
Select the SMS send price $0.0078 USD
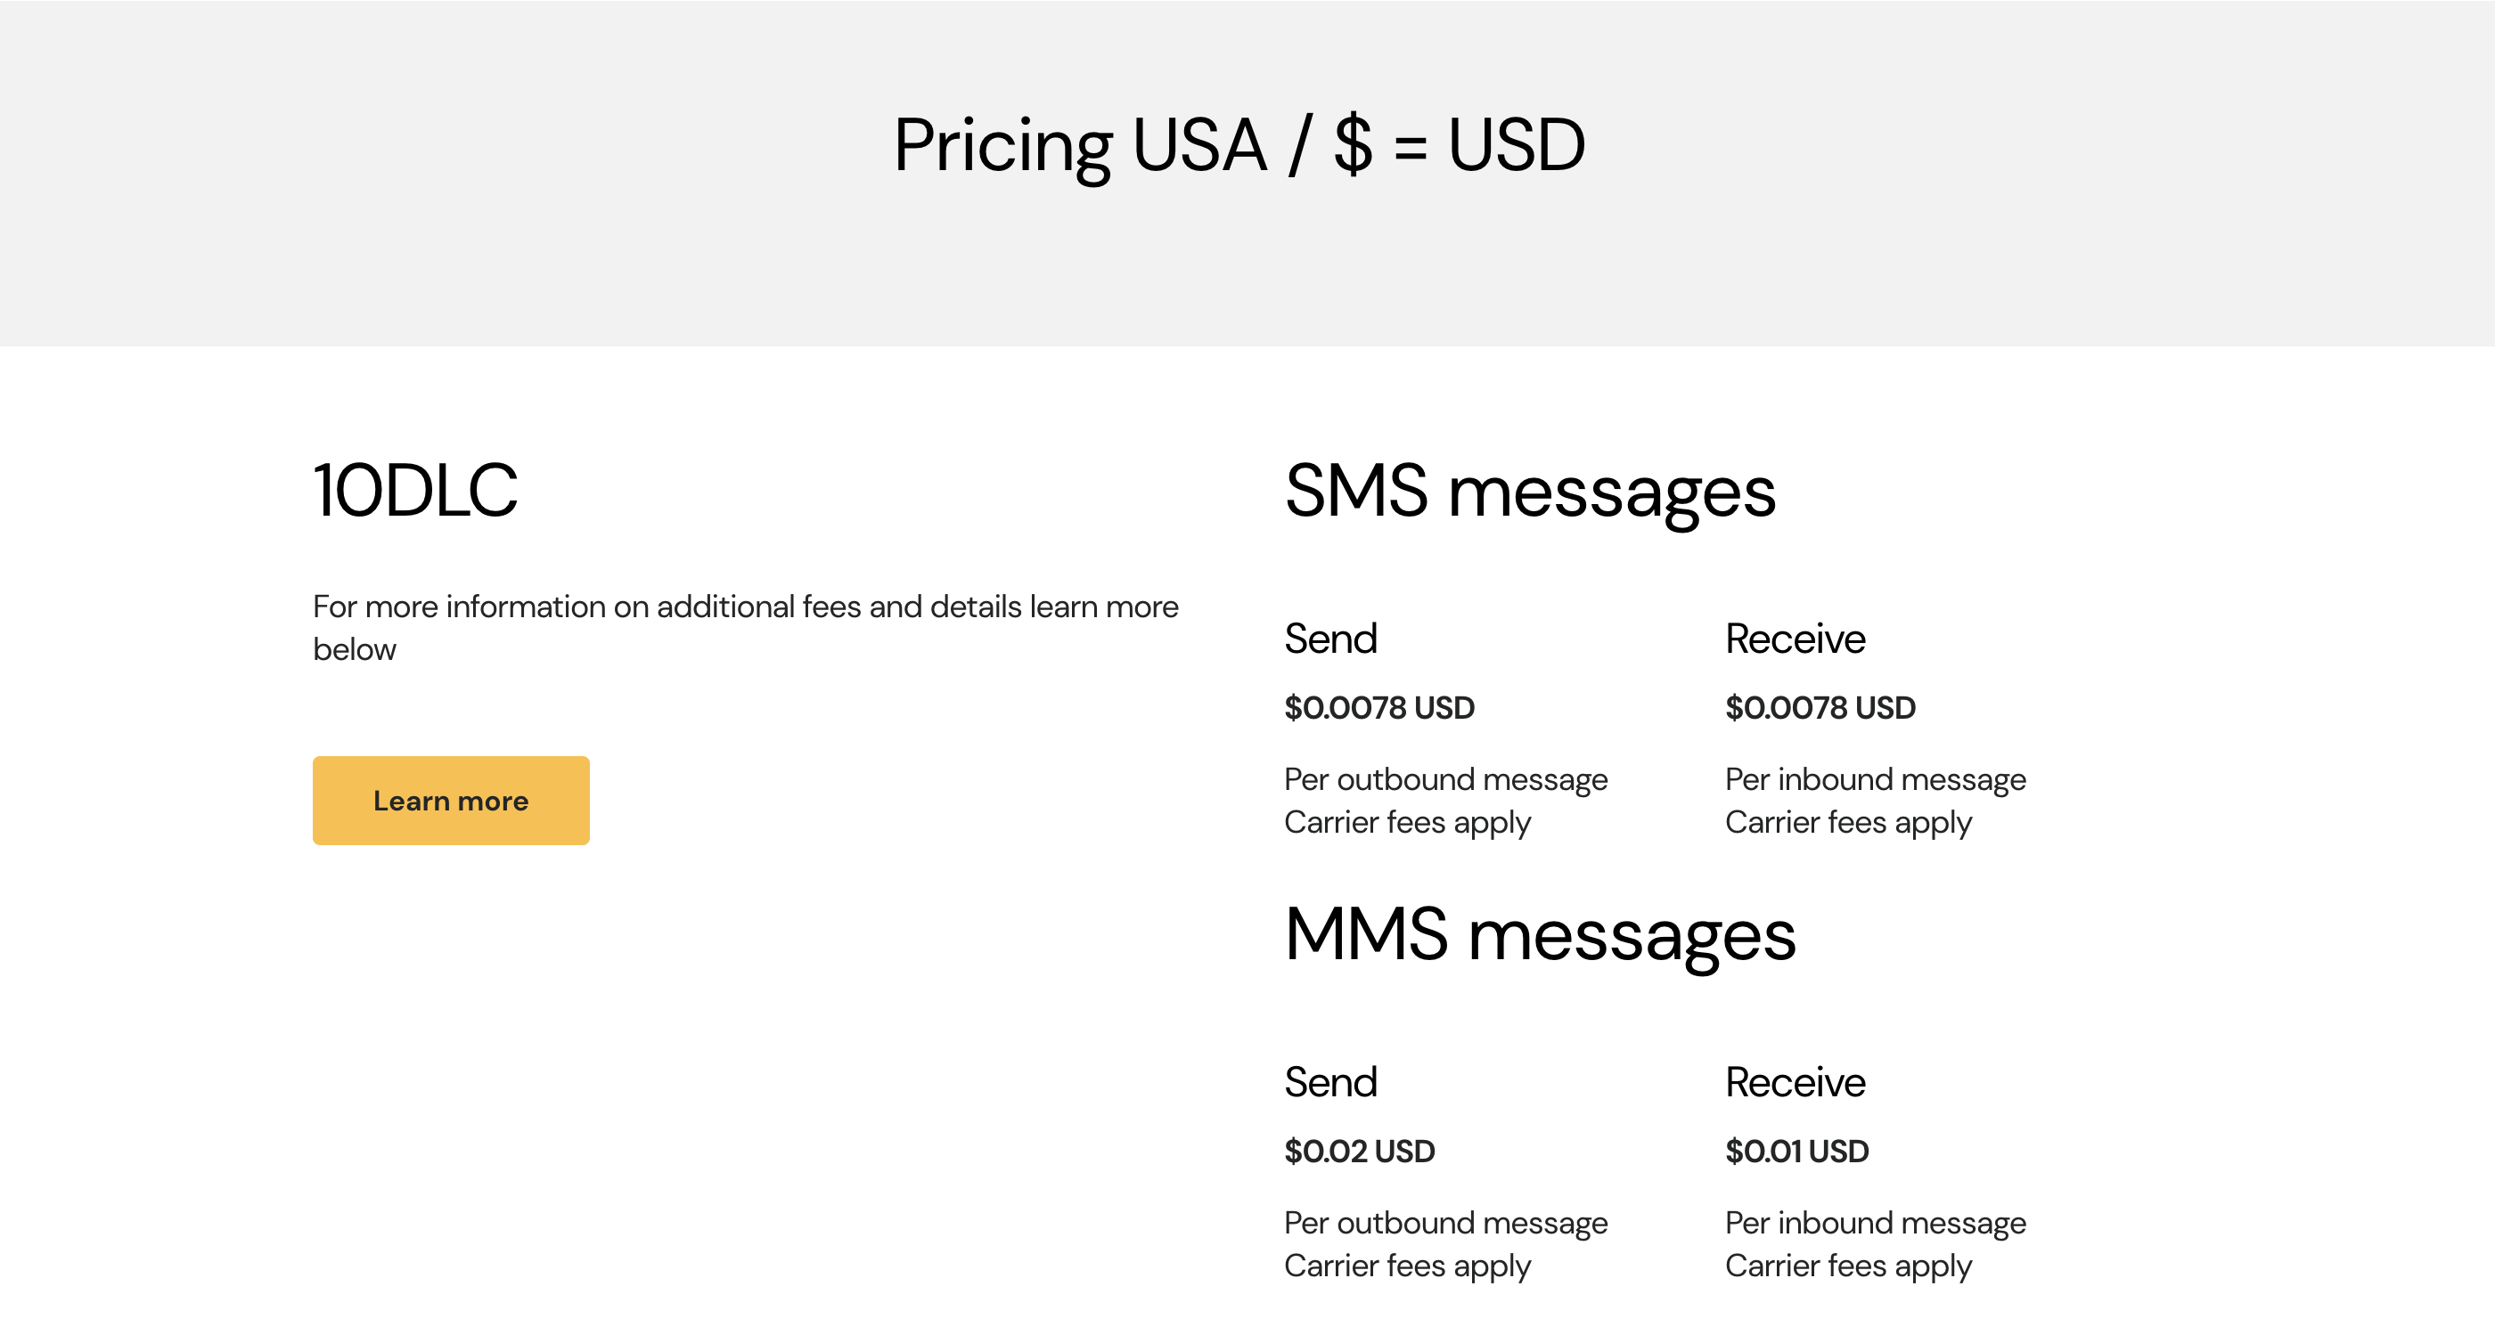[x=1379, y=707]
